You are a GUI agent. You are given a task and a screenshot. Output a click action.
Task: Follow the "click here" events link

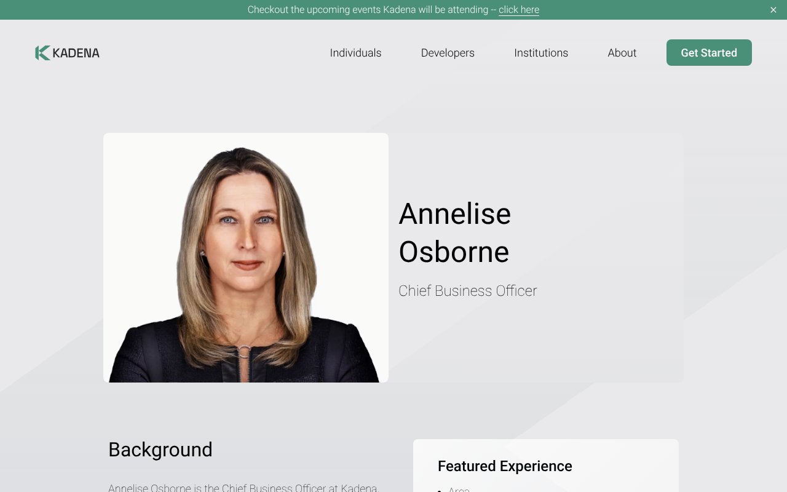(x=519, y=10)
